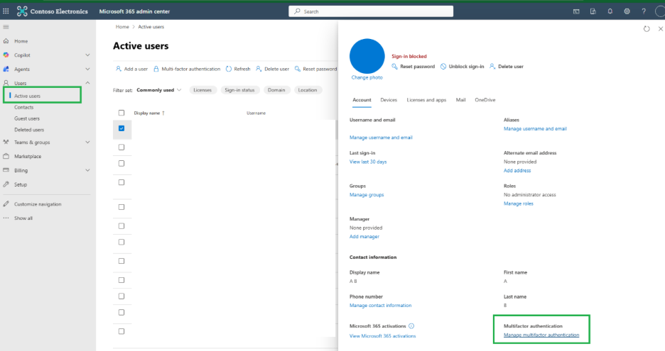
Task: Open the Licenses filter pill
Action: [x=202, y=90]
